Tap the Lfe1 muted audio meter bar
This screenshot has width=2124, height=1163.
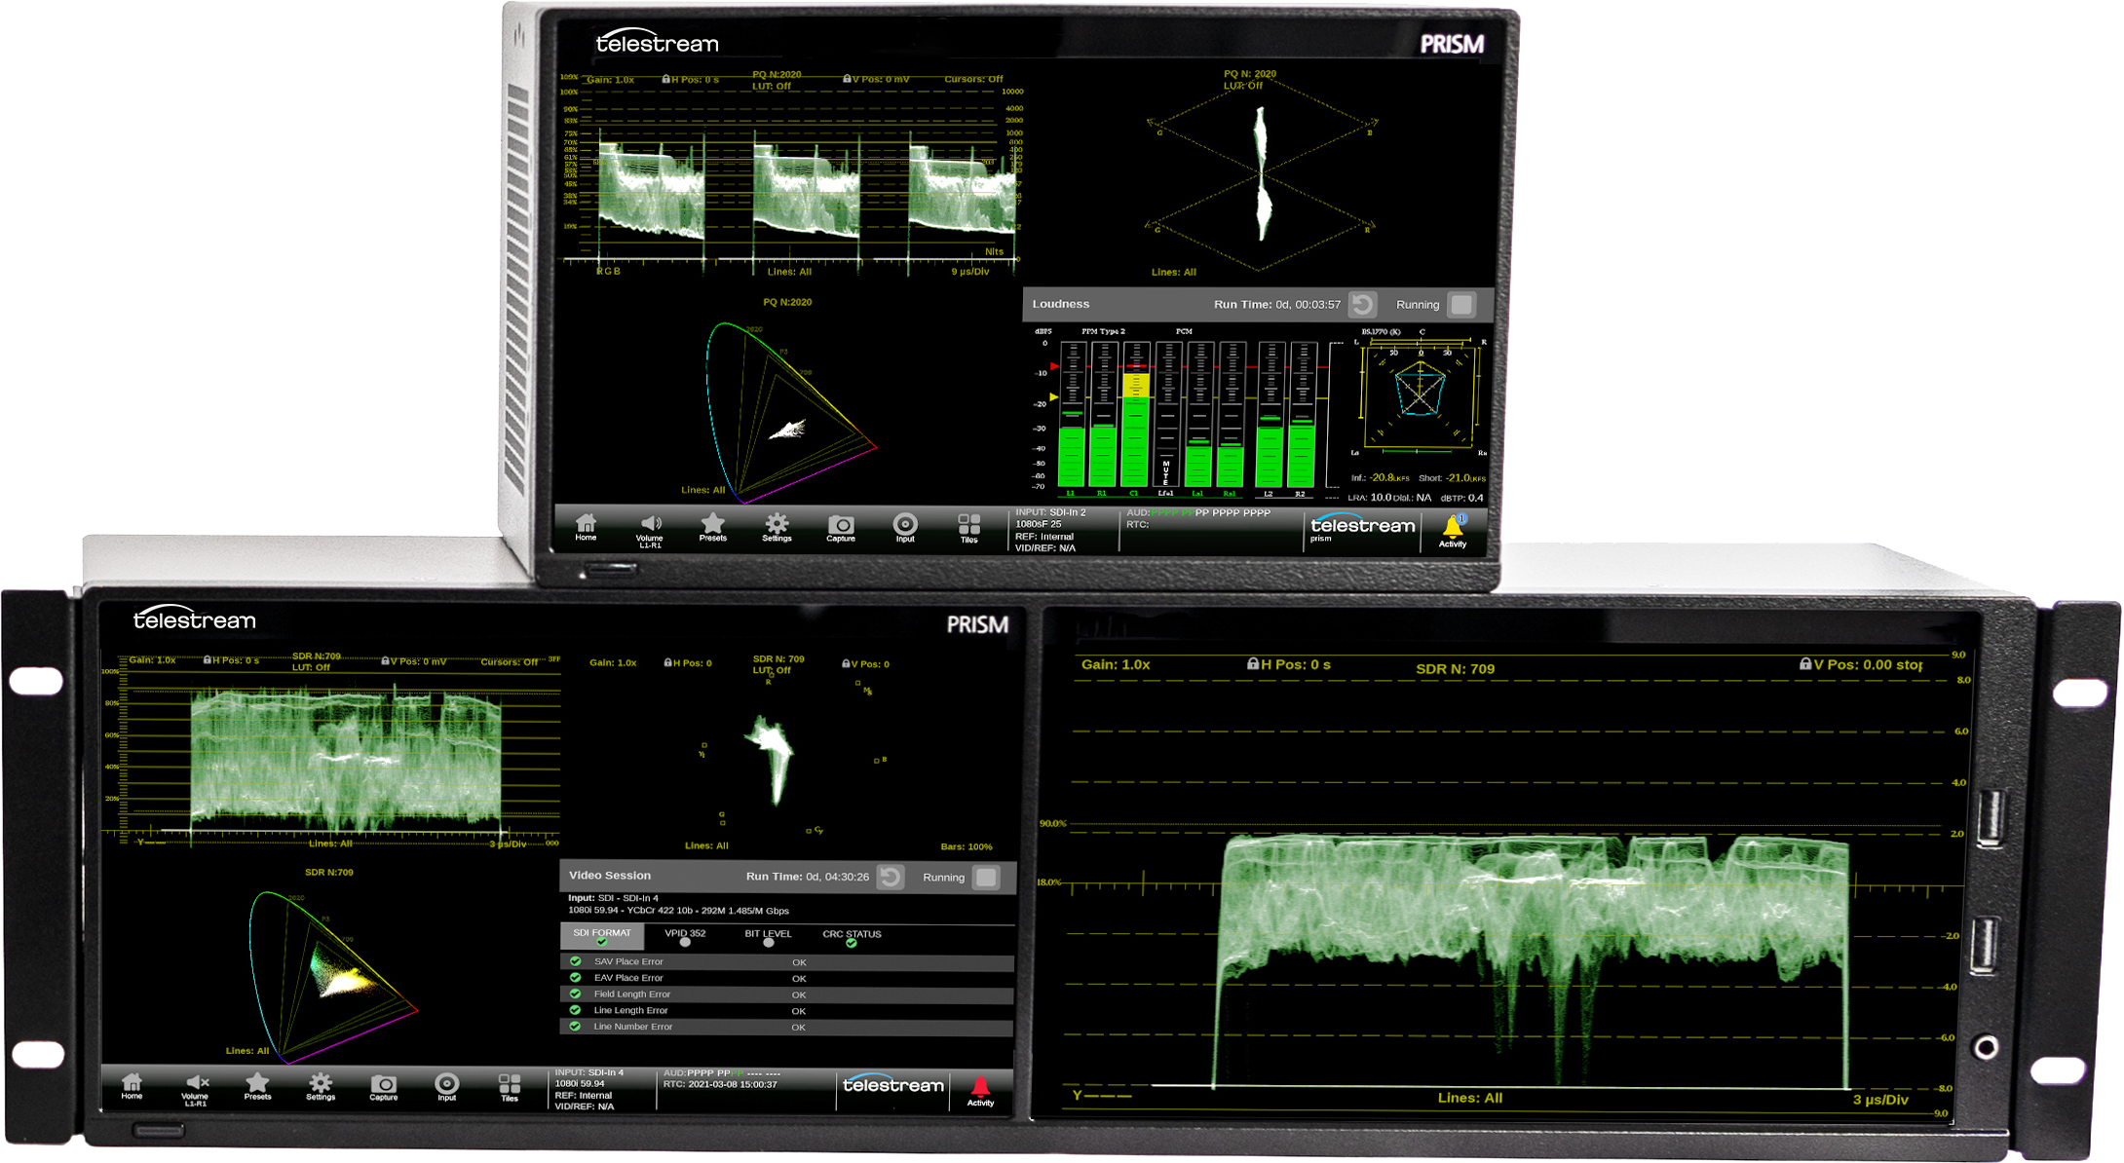1166,414
